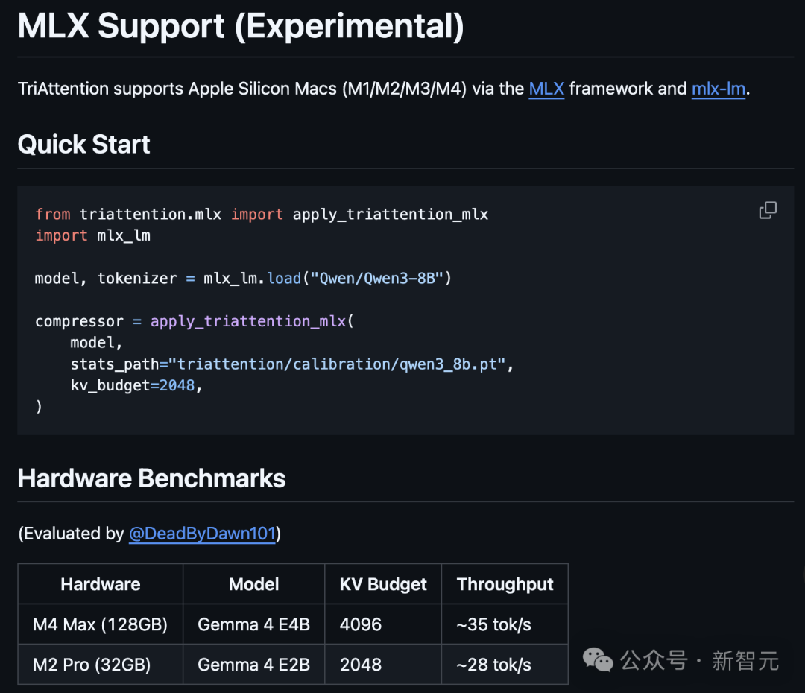Select the Model column header
The width and height of the screenshot is (805, 693).
(x=253, y=584)
